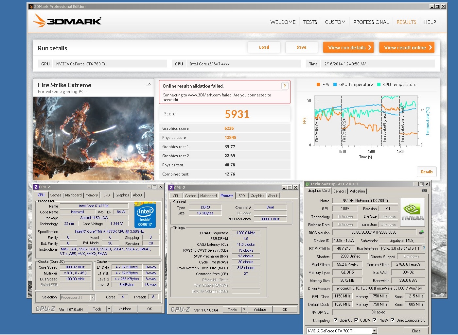This screenshot has width=458, height=335.
Task: Click the overall score value 5931
Action: [x=237, y=114]
